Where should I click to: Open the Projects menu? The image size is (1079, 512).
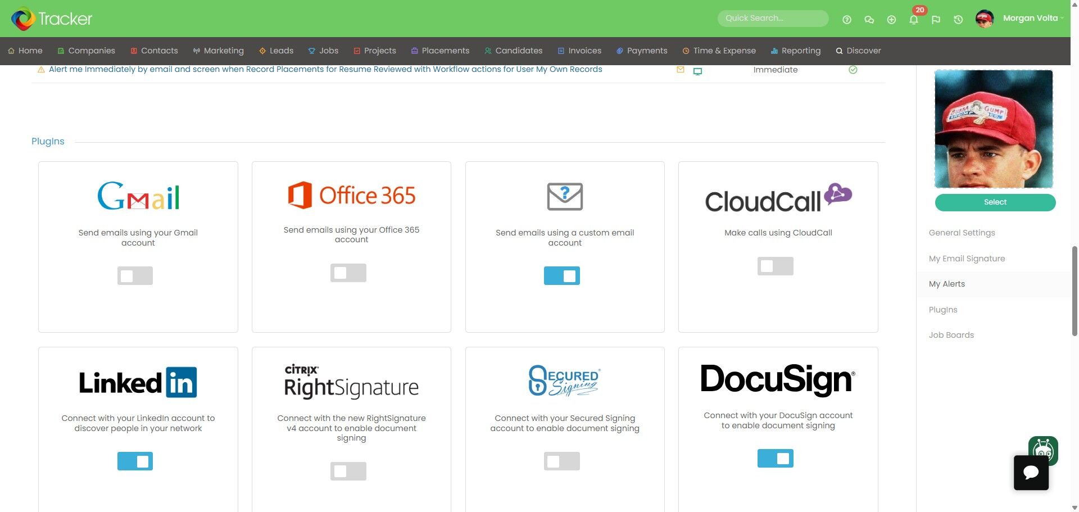pos(375,51)
